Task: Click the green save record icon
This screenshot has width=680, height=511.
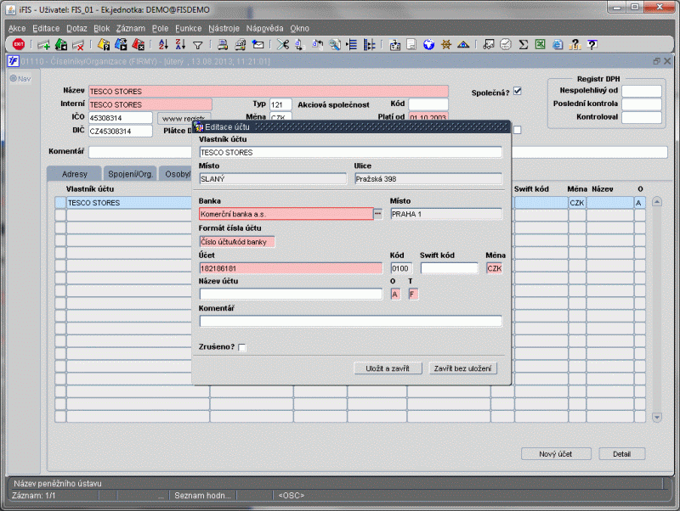Action: coord(61,45)
